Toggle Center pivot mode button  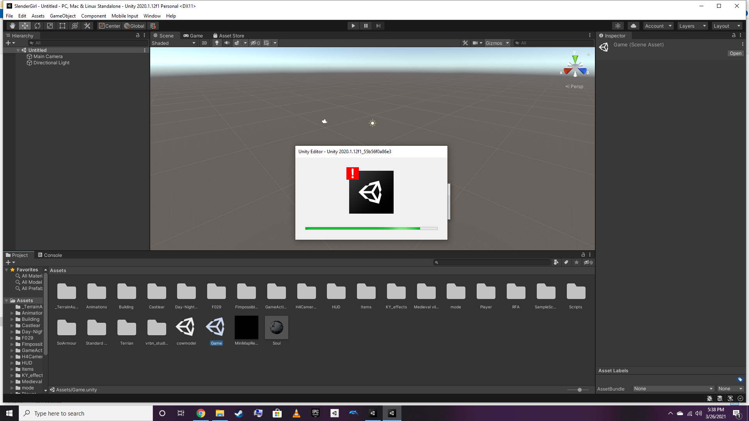[x=110, y=26]
